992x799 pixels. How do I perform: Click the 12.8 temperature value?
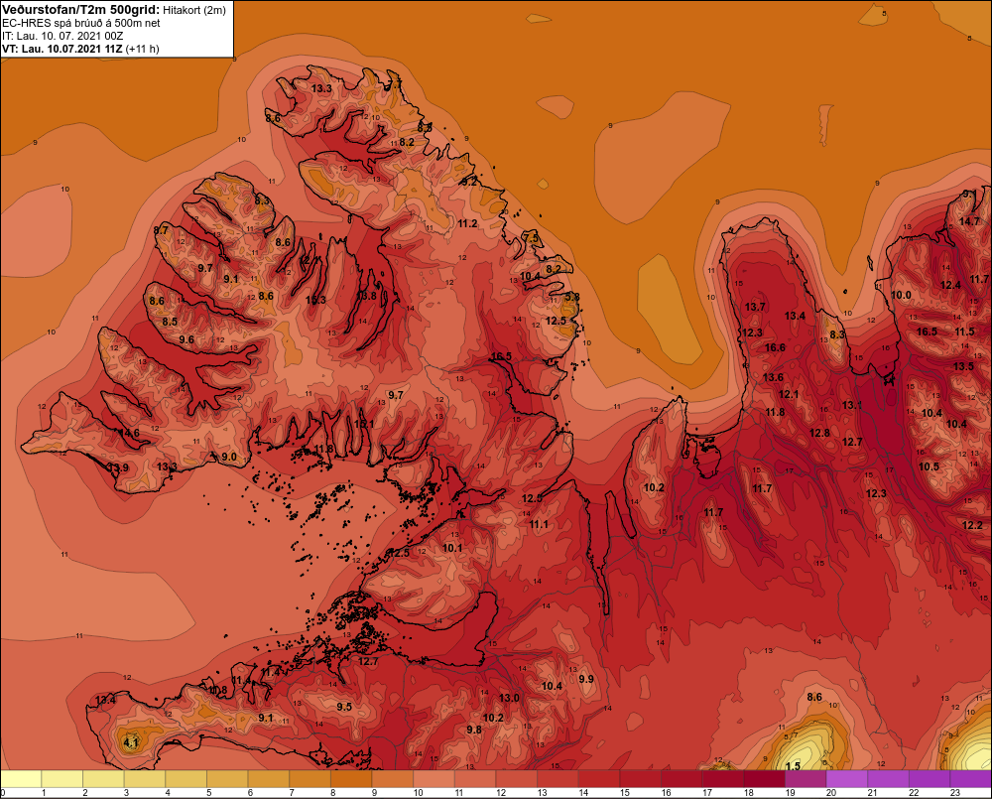point(819,433)
